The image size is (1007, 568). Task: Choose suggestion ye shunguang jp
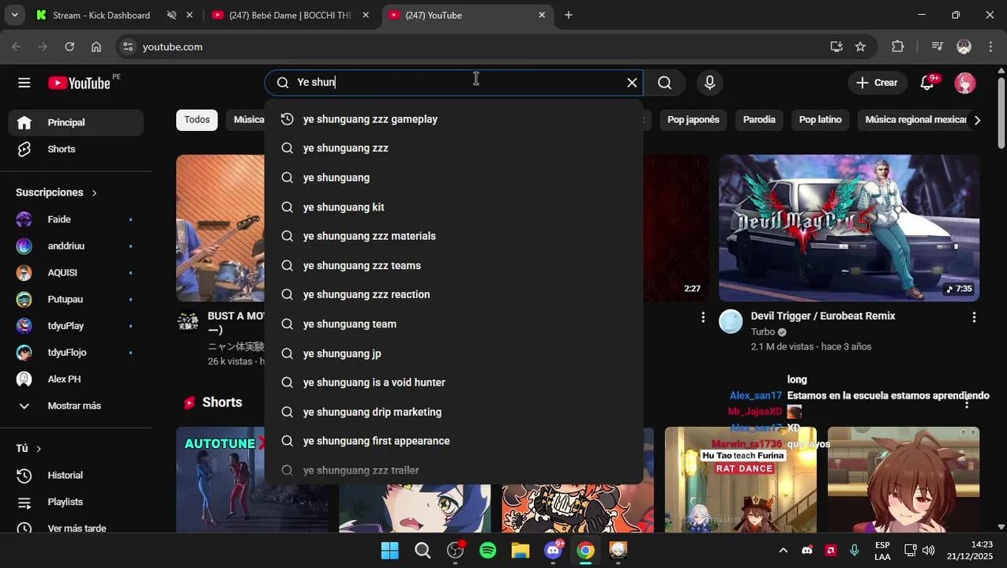click(x=453, y=353)
